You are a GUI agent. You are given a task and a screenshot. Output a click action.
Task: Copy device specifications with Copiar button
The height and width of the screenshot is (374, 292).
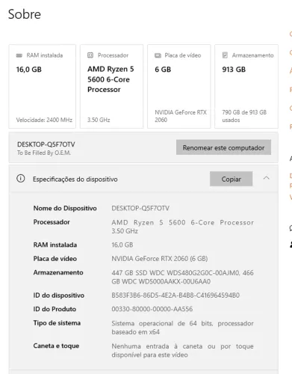[x=231, y=179]
